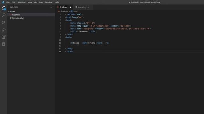Open the Help menu

57,2
